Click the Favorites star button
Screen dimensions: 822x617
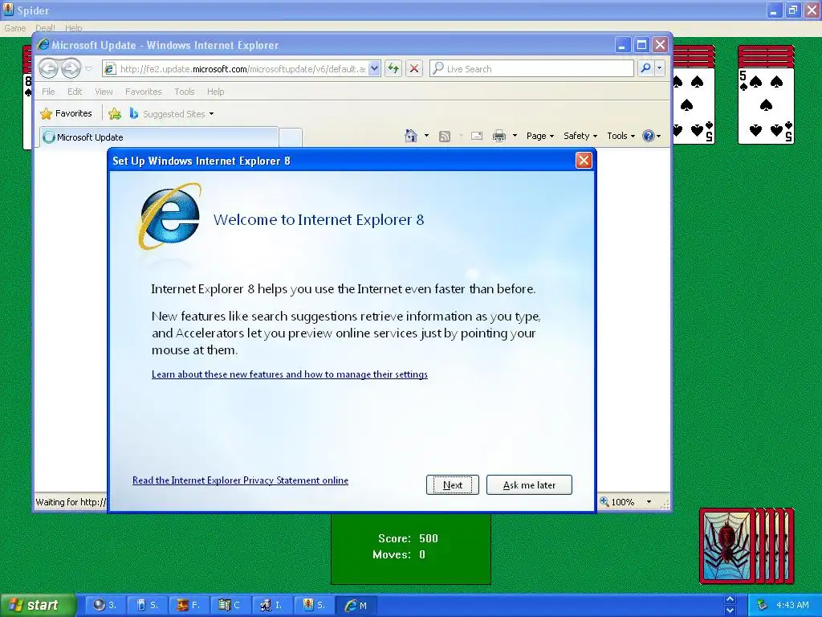click(66, 113)
